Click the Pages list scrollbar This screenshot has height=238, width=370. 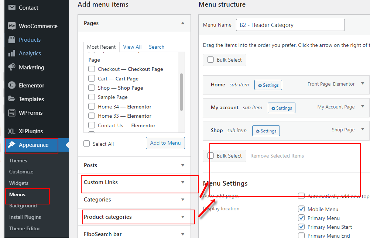(x=181, y=92)
